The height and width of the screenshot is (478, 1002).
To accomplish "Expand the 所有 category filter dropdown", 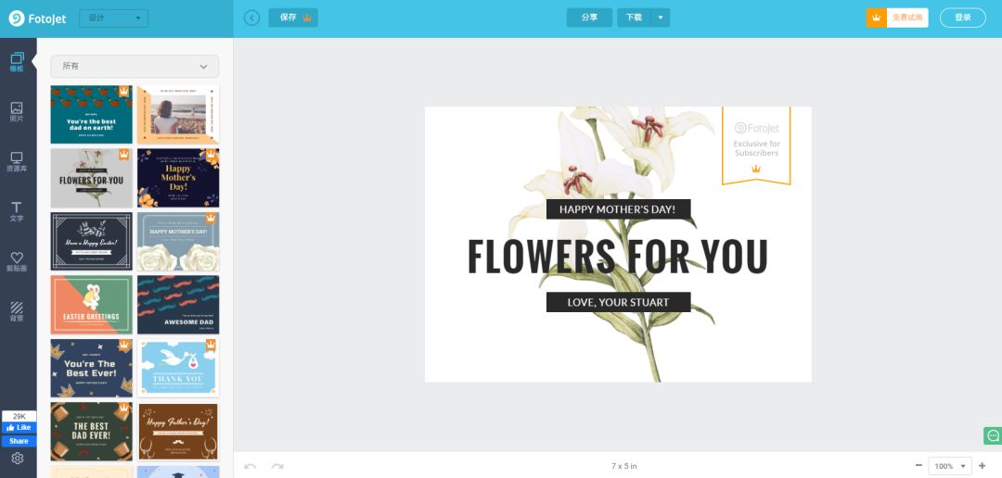I will pos(135,67).
